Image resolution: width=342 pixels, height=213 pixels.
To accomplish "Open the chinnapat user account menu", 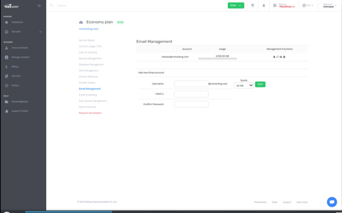I will coord(329,6).
